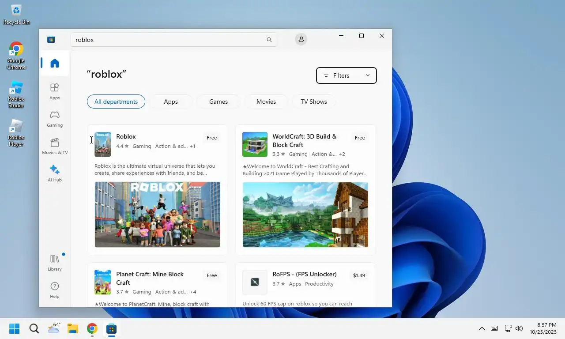This screenshot has height=339, width=565.
Task: Open taskbar Search
Action: [34, 328]
